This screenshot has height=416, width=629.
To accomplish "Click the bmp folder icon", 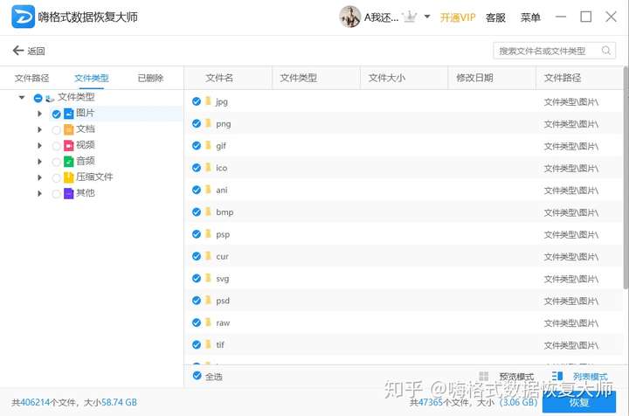I will pos(208,211).
